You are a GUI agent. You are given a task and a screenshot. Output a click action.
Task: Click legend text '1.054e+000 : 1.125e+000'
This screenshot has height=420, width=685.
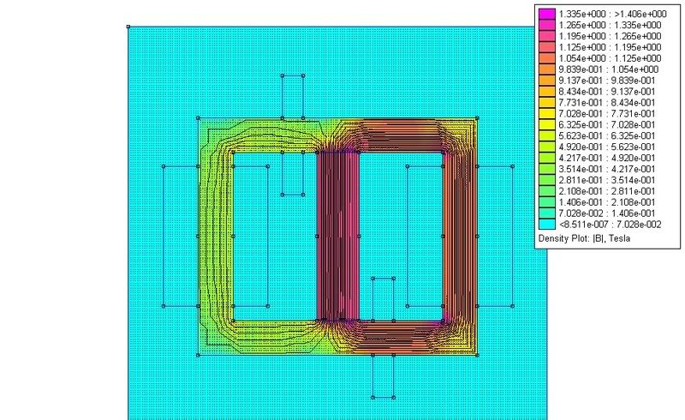pos(611,58)
